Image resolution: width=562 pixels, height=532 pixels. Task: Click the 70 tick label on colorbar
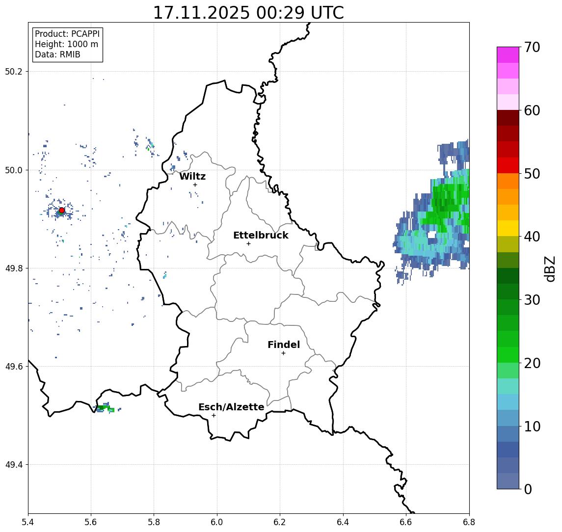pos(532,47)
